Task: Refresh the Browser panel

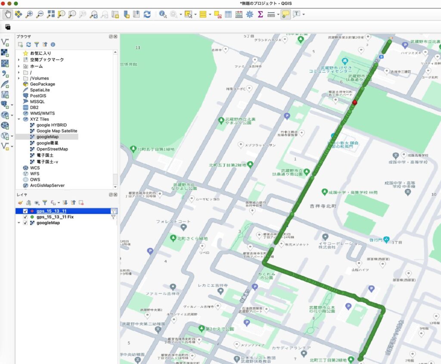Action: click(28, 44)
